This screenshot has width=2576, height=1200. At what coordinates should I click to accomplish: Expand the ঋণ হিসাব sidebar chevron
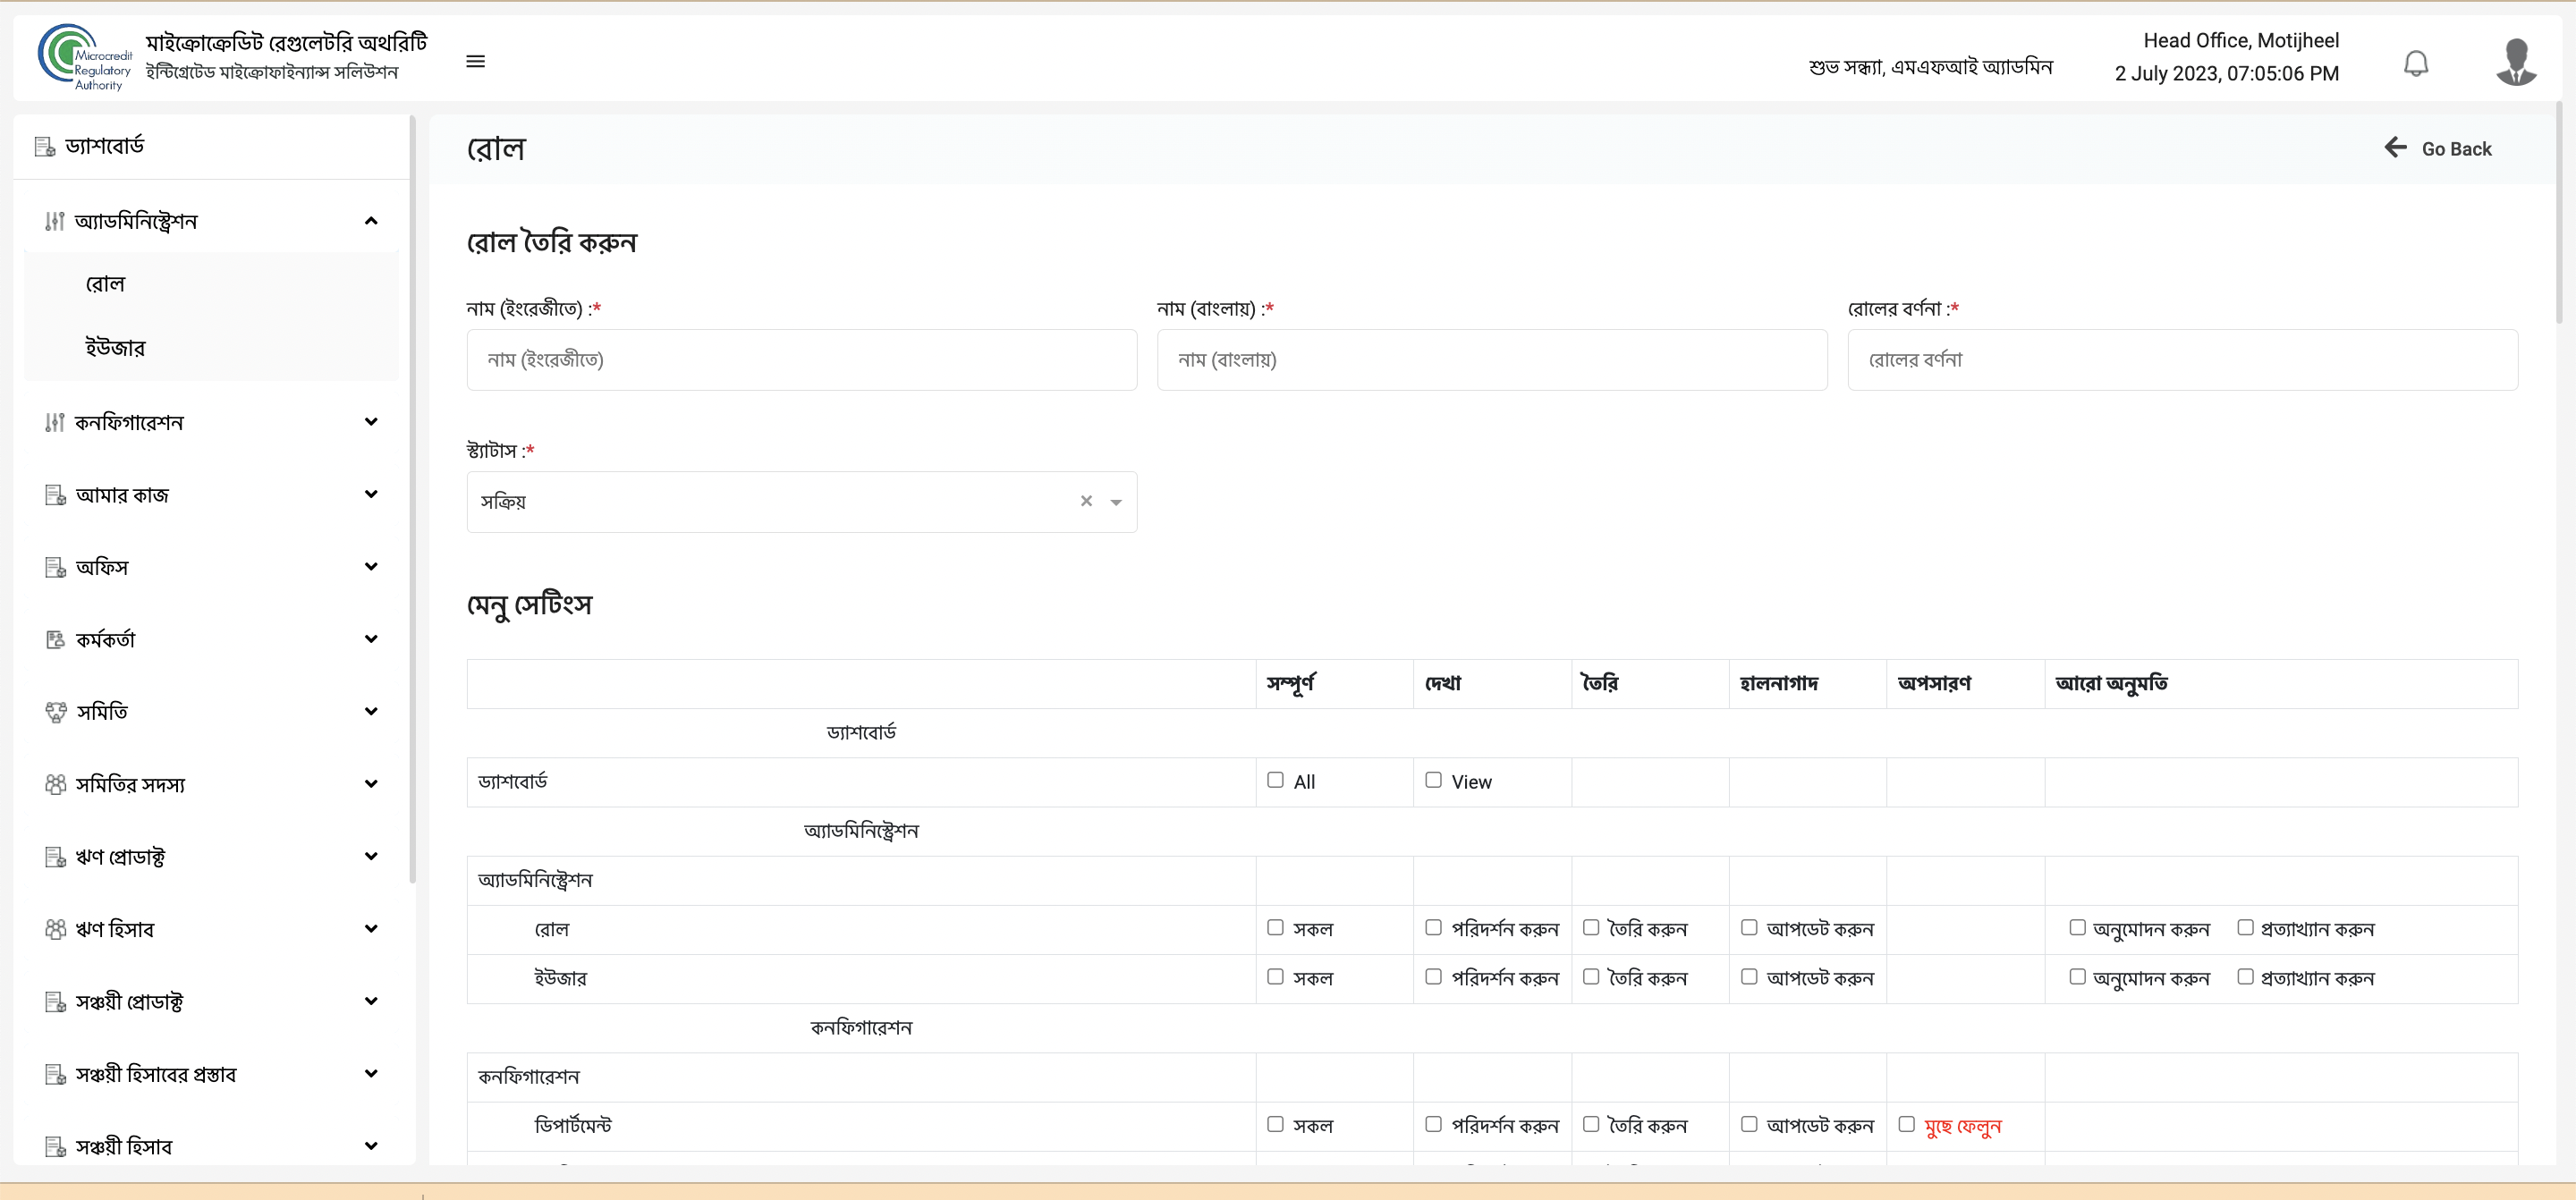(x=371, y=929)
